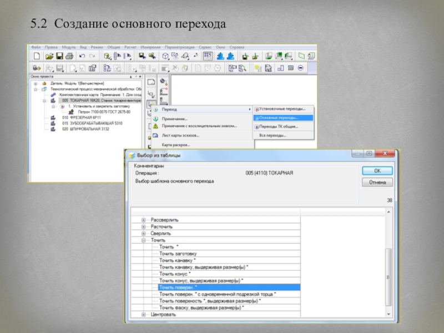
Task: Select operation 010 ФРЕЗЕРНАЯ 6Р11 in tree
Action: 81,118
